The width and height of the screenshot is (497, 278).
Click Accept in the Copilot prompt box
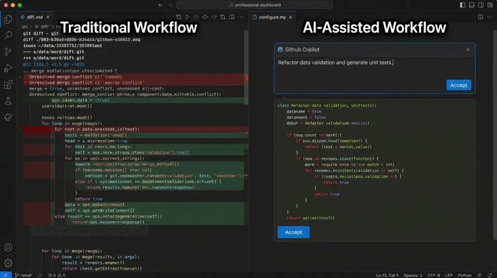tap(459, 85)
